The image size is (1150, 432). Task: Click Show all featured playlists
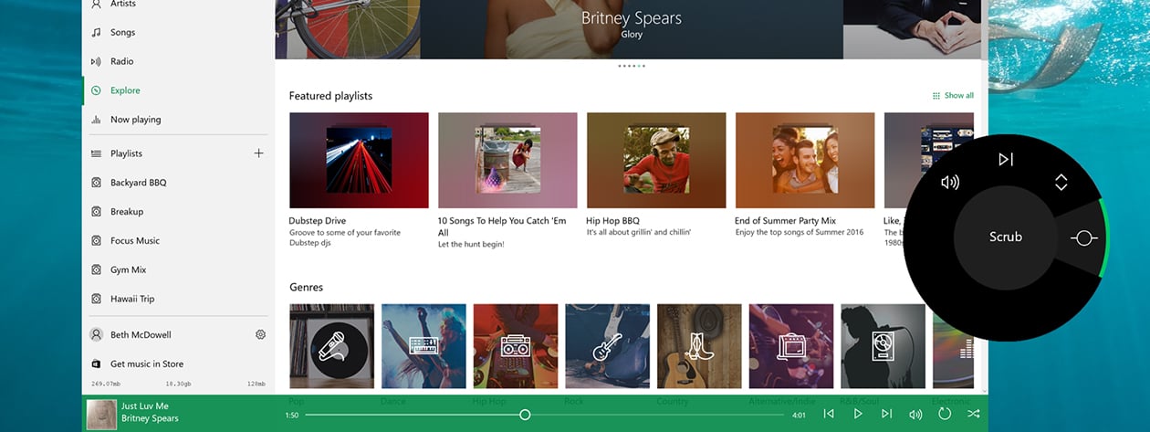tap(953, 96)
